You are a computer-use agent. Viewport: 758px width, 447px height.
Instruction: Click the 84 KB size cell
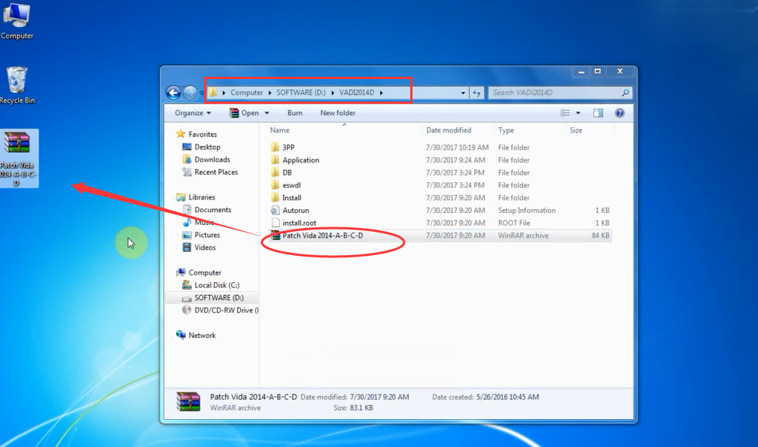(x=601, y=236)
